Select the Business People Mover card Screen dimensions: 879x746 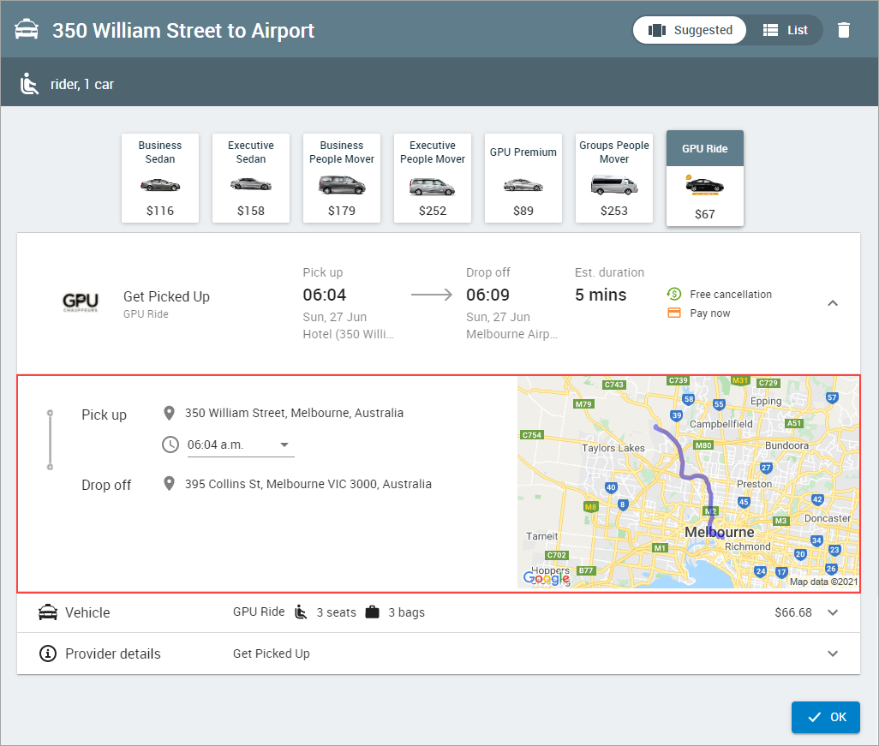[x=342, y=178]
